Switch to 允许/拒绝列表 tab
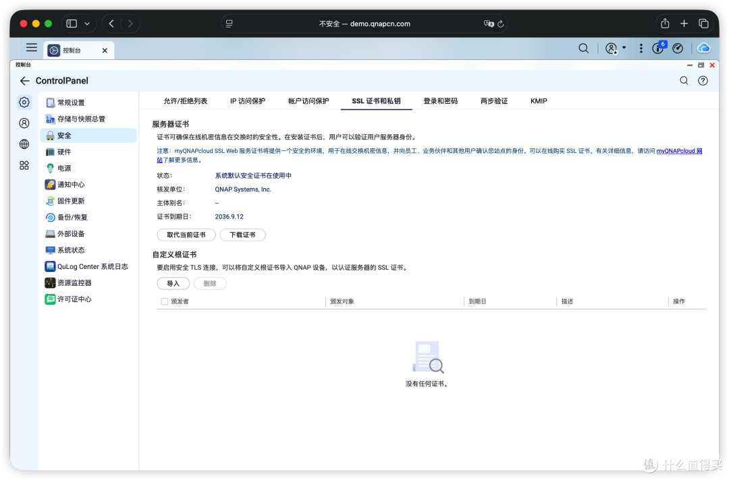 pyautogui.click(x=185, y=101)
